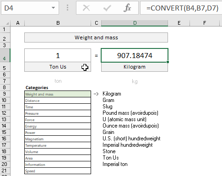222x176 pixels.
Task: Click 'Ton Us' in the units list
Action: [x=111, y=158]
